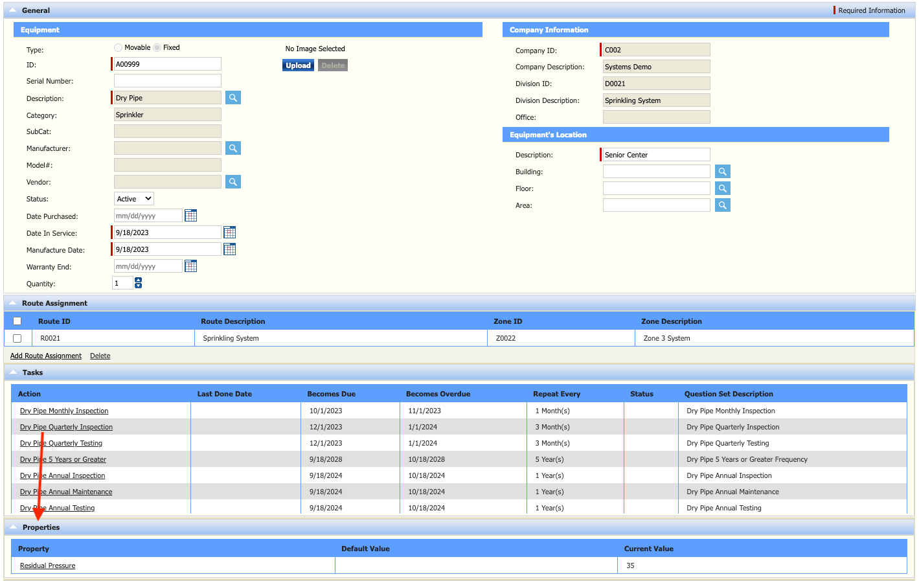Open the calendar picker for Date In Service
The height and width of the screenshot is (581, 919).
pyautogui.click(x=229, y=232)
